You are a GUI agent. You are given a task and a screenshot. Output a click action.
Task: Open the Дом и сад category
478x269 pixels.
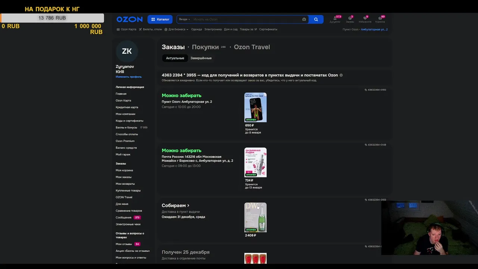[x=231, y=29]
